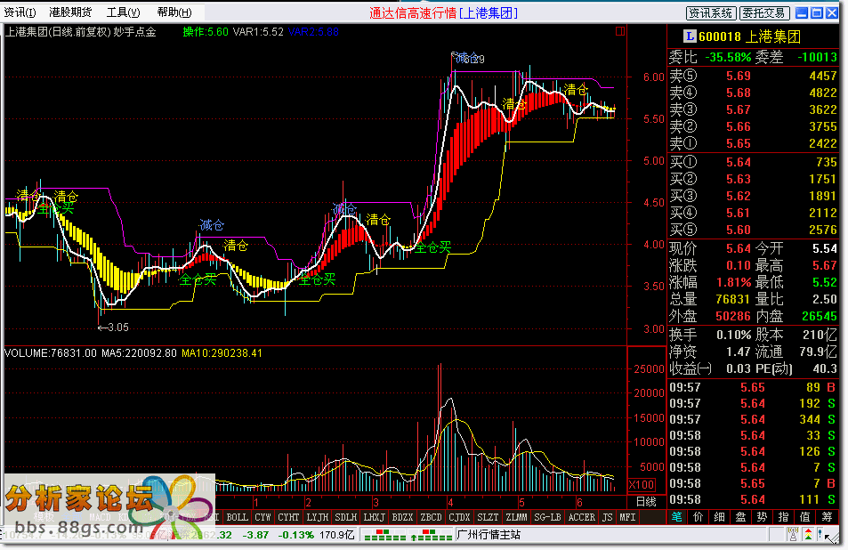Switch to CYW indicator tab

(262, 518)
